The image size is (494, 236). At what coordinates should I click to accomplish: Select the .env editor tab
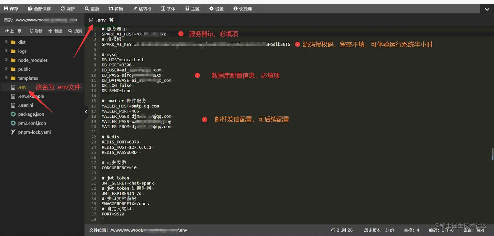click(x=101, y=20)
